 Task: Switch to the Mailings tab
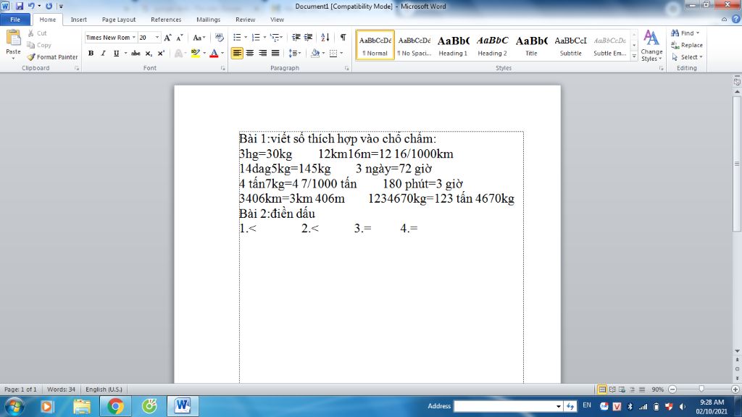coord(208,20)
